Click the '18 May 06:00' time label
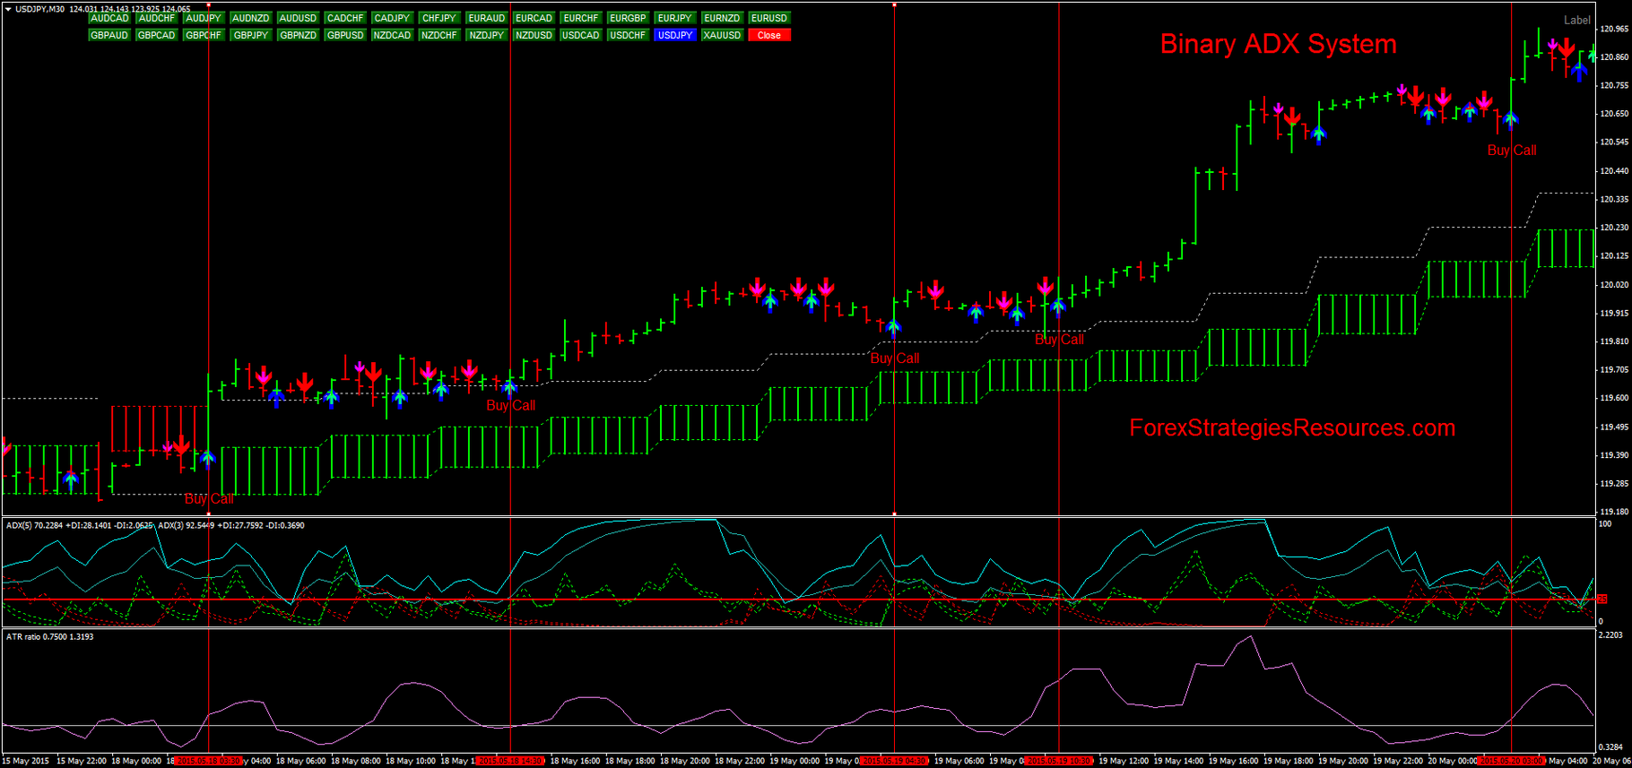Image resolution: width=1632 pixels, height=768 pixels. tap(301, 761)
